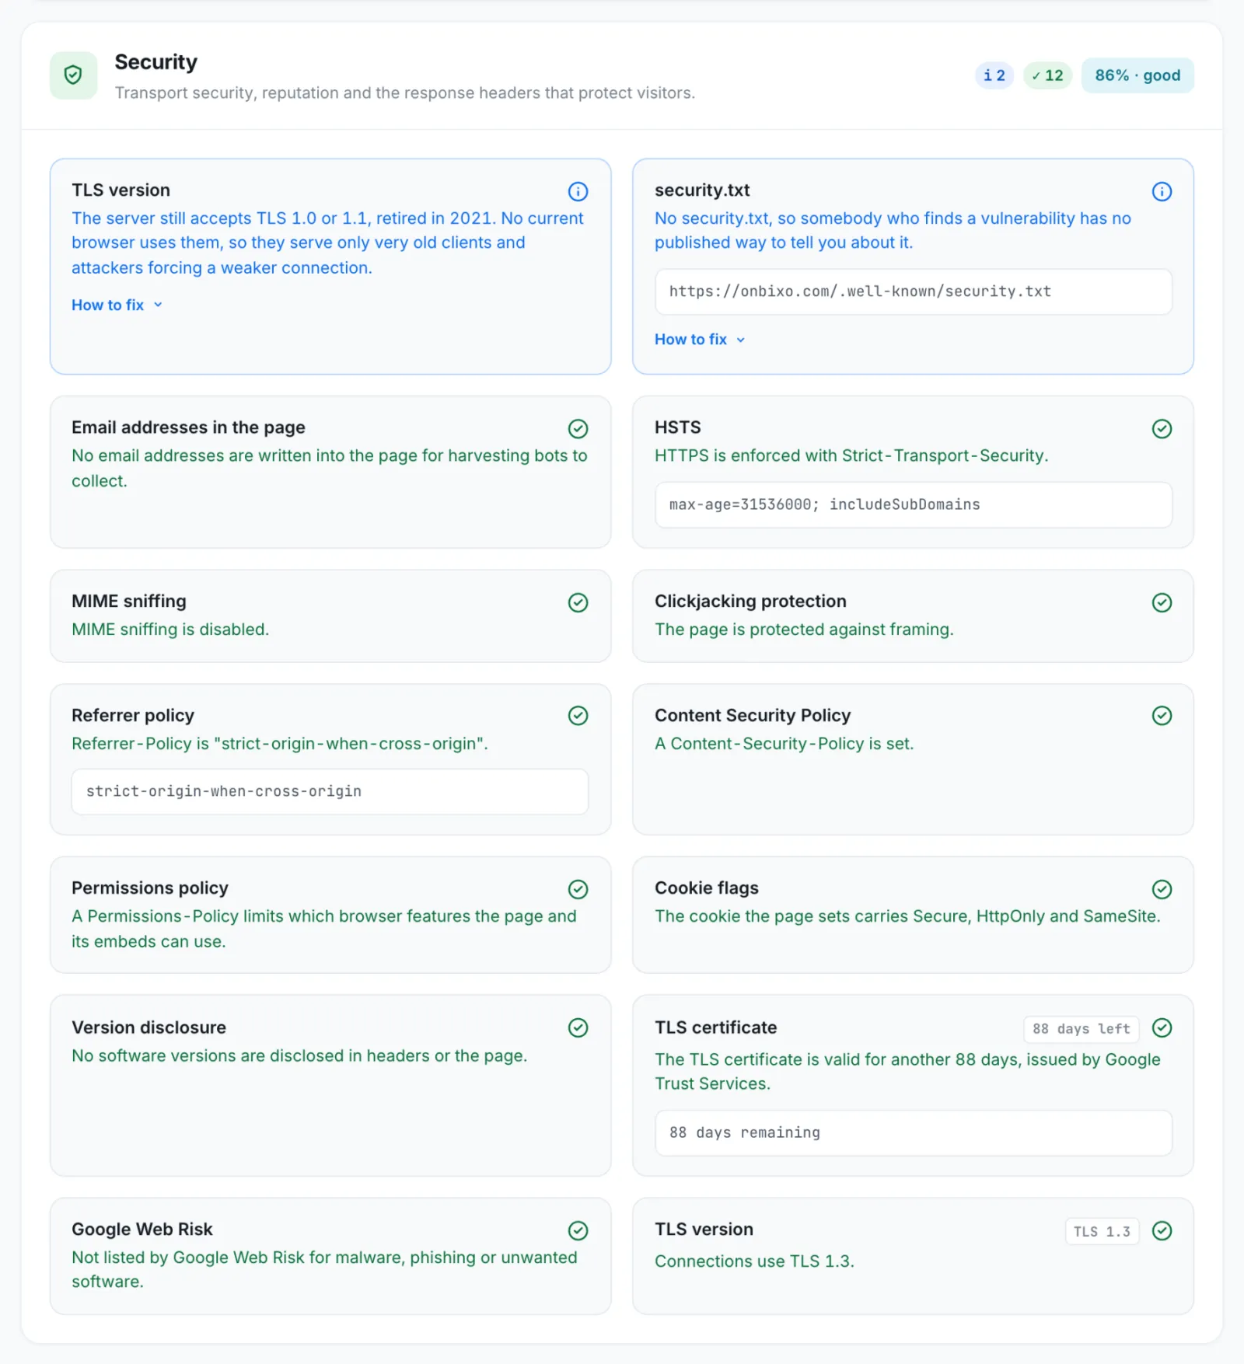Click the Security shield icon
Viewport: 1244px width, 1364px height.
(73, 75)
